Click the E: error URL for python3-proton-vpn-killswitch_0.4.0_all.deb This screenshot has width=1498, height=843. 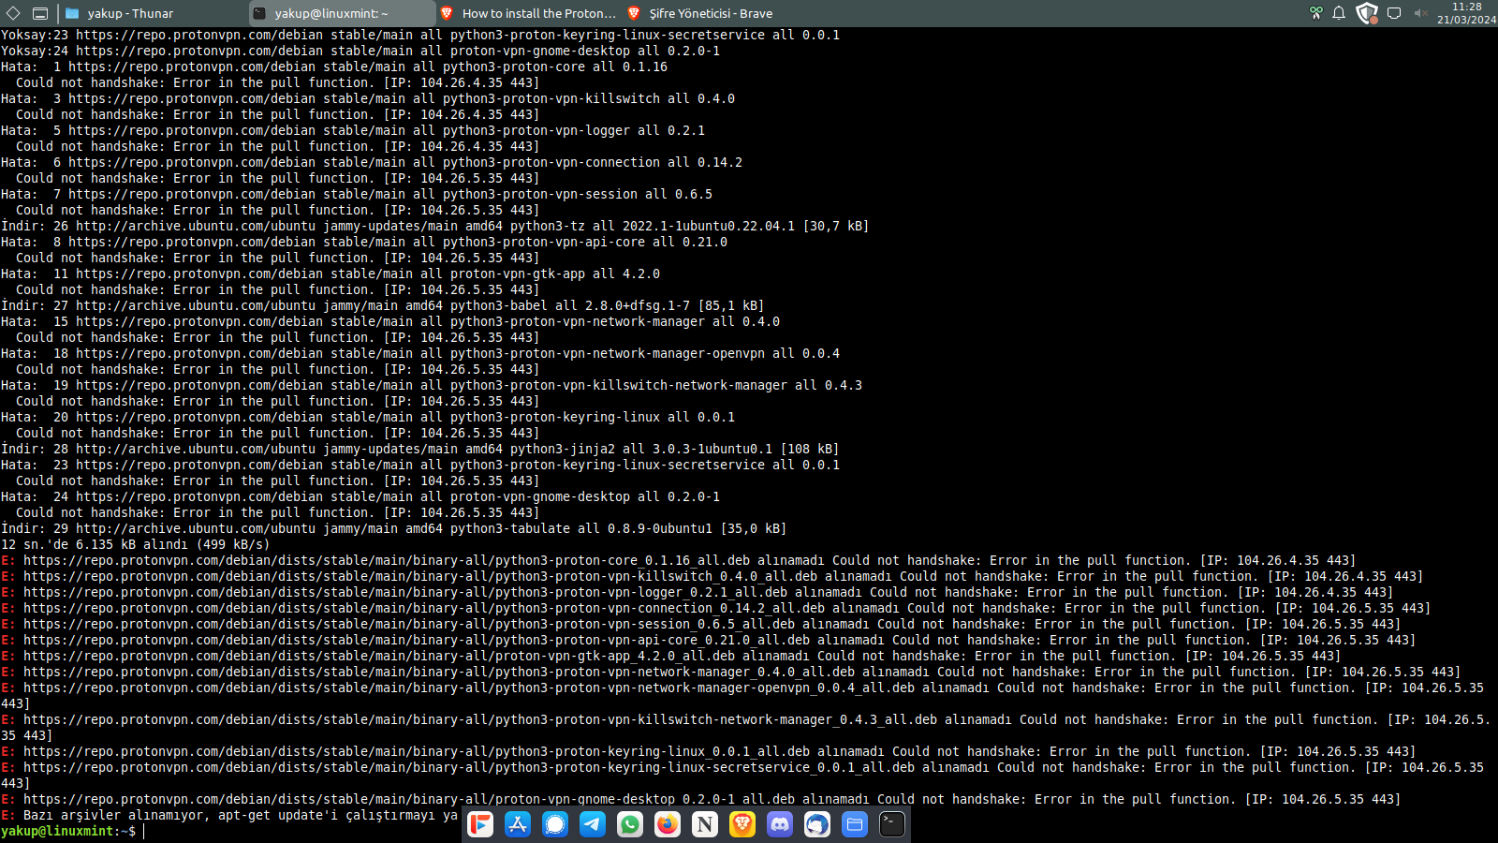point(420,576)
